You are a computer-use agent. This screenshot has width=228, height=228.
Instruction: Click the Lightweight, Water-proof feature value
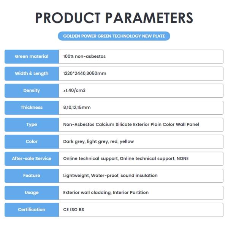(110, 176)
